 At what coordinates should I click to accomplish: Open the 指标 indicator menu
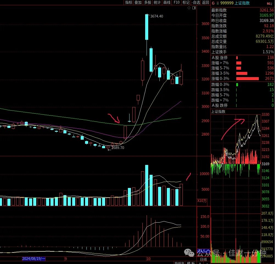(x=128, y=2)
